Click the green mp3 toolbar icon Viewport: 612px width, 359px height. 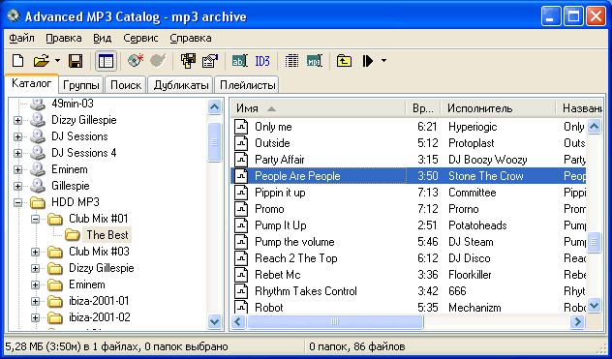314,61
